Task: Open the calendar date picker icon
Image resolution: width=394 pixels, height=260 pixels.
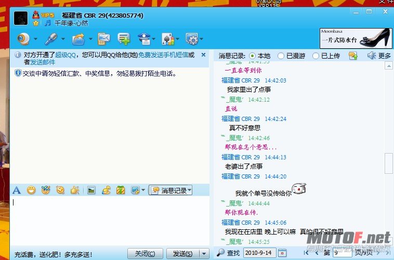Action: point(282,253)
